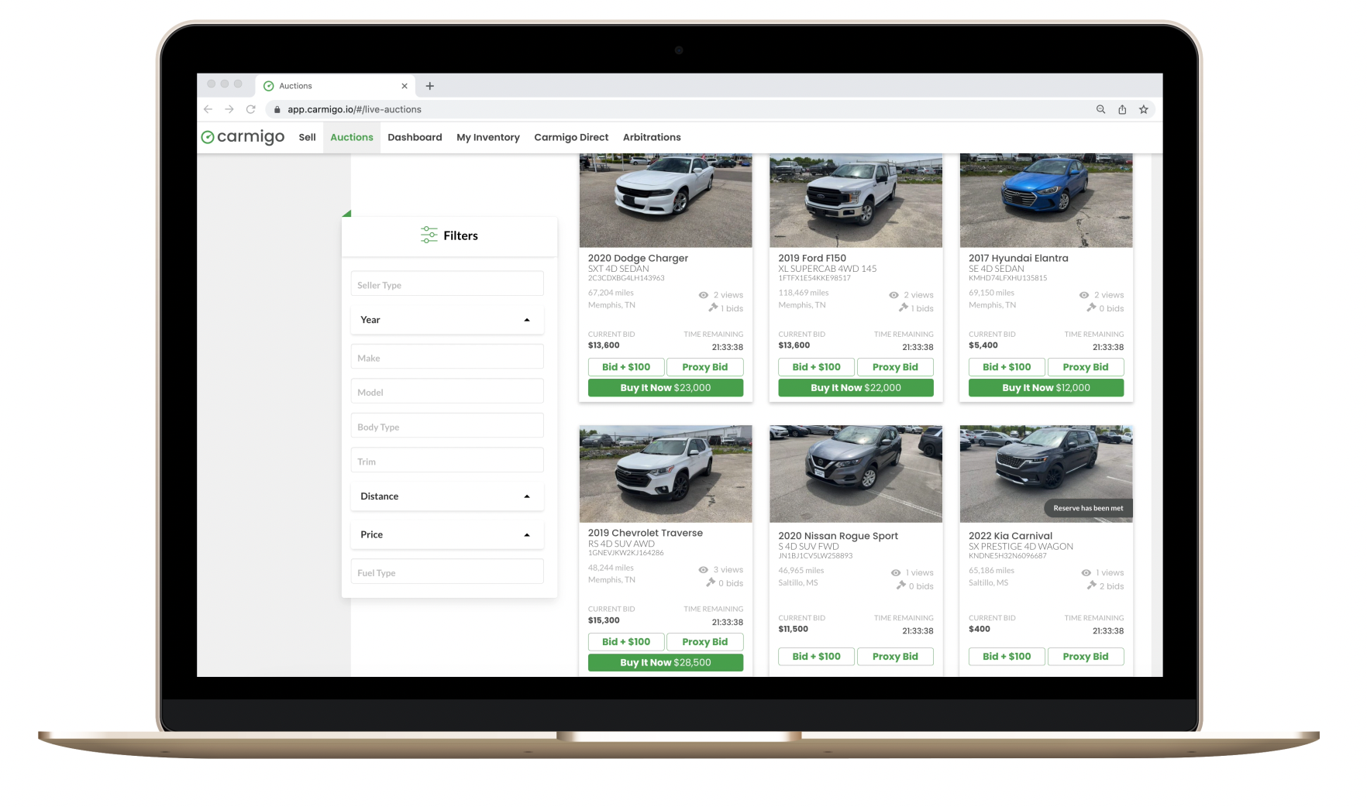Bid +$100 on the Dodge Charger
1367x807 pixels.
(x=626, y=367)
